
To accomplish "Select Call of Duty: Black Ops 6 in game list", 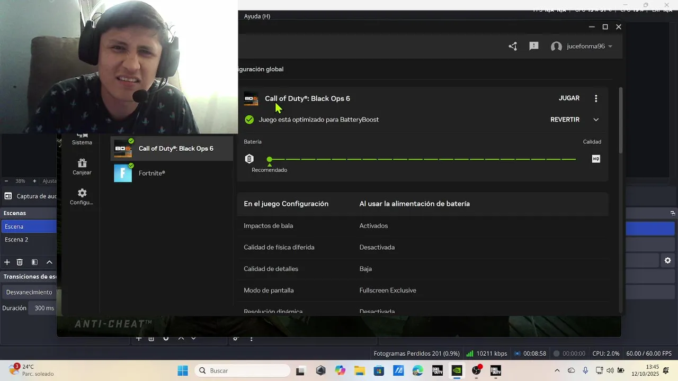I will coord(172,149).
